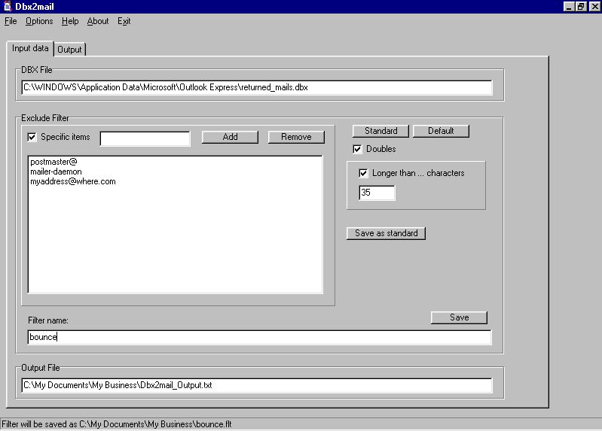Click the DBX File path field
Image resolution: width=602 pixels, height=431 pixels.
pos(257,87)
